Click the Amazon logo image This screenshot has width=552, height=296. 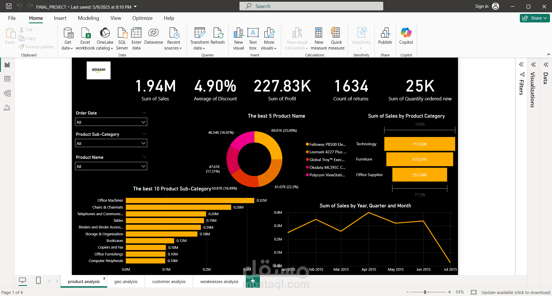(99, 70)
